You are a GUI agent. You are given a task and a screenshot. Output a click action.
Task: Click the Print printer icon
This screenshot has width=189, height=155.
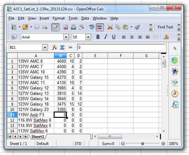[x=73, y=27]
